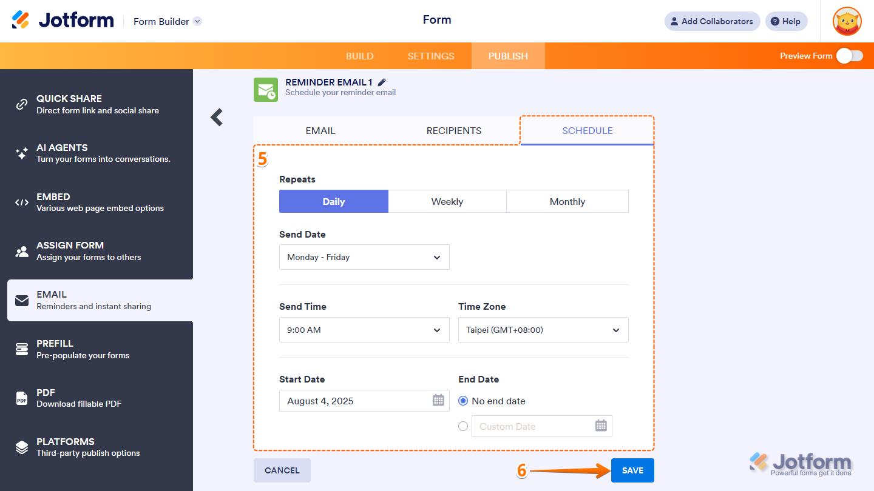Click the Save button

tap(632, 470)
